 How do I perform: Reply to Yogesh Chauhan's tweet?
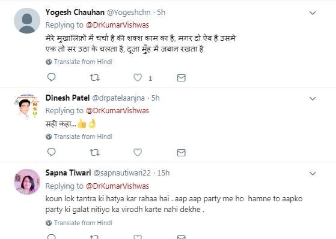click(x=52, y=77)
